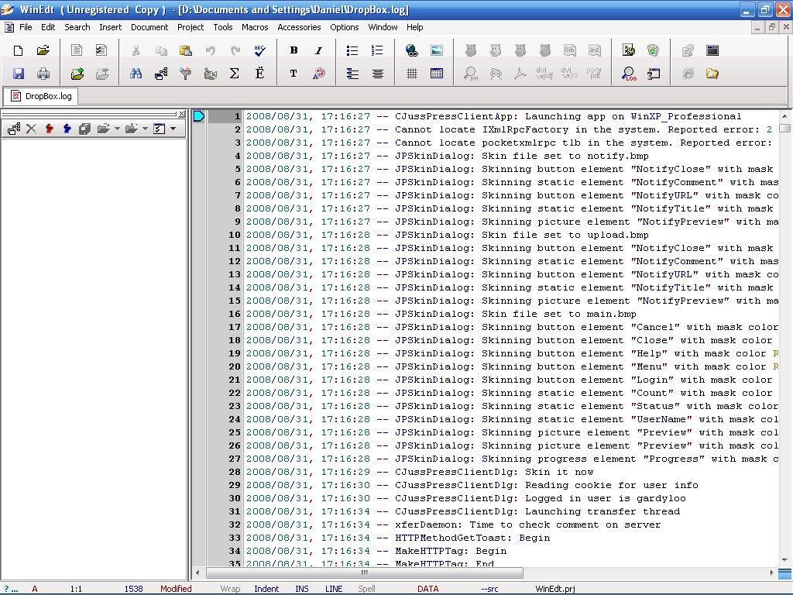Toggle INS insert mode in the status bar
Viewport: 793px width, 595px height.
coord(302,589)
